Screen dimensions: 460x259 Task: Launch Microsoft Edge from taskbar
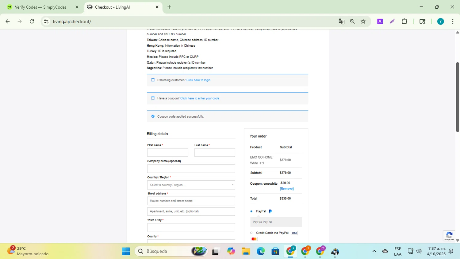(x=261, y=251)
